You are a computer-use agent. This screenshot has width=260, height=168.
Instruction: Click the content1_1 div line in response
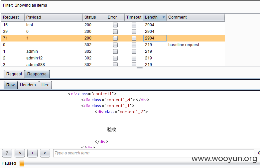108,106
